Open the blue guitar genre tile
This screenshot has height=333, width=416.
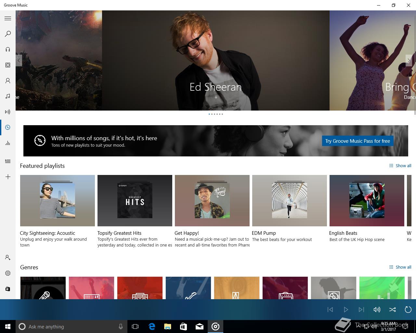(188, 288)
